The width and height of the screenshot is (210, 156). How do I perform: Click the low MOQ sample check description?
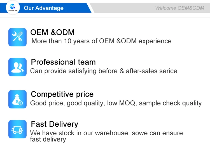116,103
